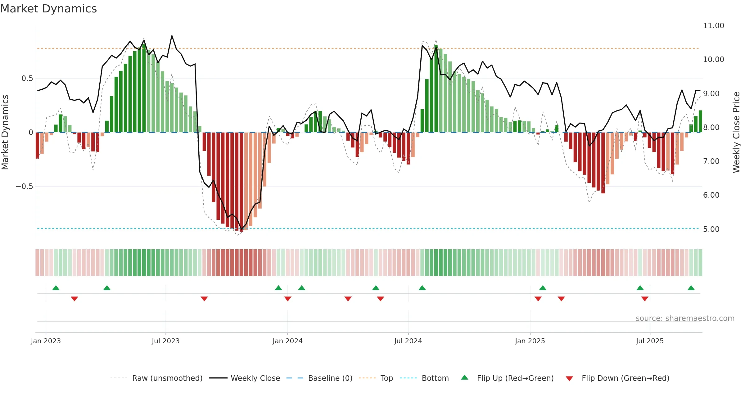Click the tallest dark green bar near August 2024
The image size is (745, 419).
click(436, 88)
